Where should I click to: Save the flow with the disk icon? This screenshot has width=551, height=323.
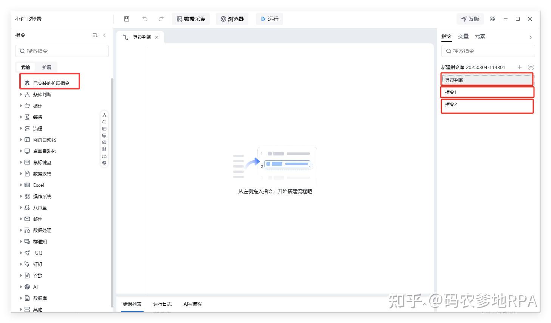point(127,18)
